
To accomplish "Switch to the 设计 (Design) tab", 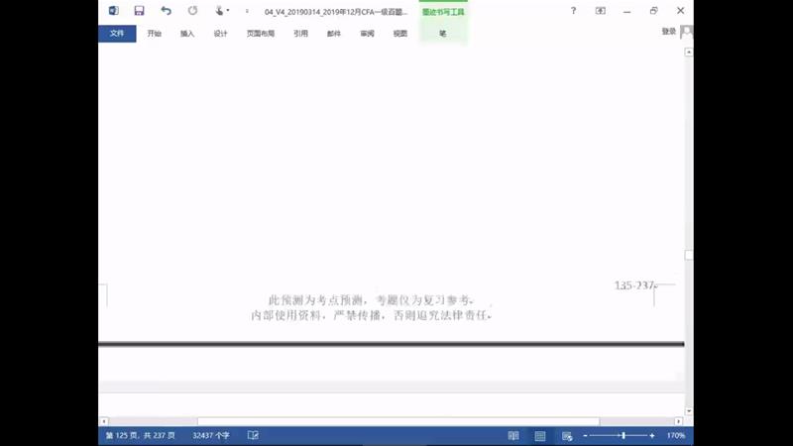I will (x=220, y=34).
